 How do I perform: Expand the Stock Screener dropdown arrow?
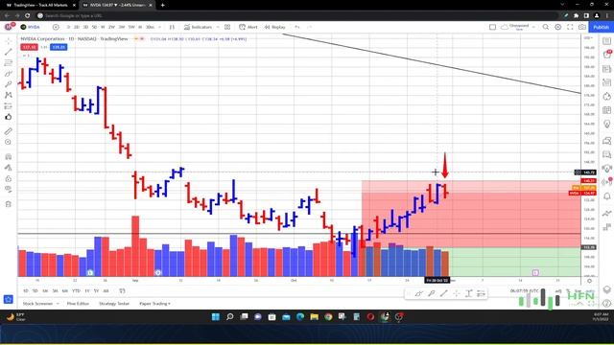pyautogui.click(x=58, y=304)
